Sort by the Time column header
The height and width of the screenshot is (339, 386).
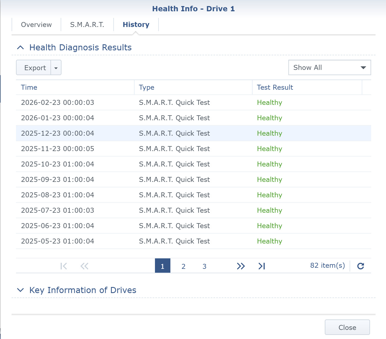click(29, 88)
